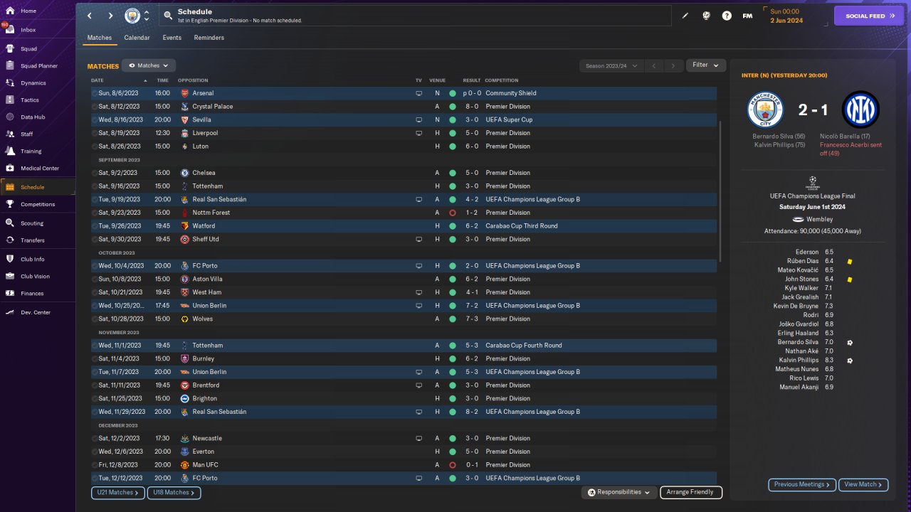Open the Staff sidebar icon
Viewport: 911px width, 512px height.
[x=10, y=134]
